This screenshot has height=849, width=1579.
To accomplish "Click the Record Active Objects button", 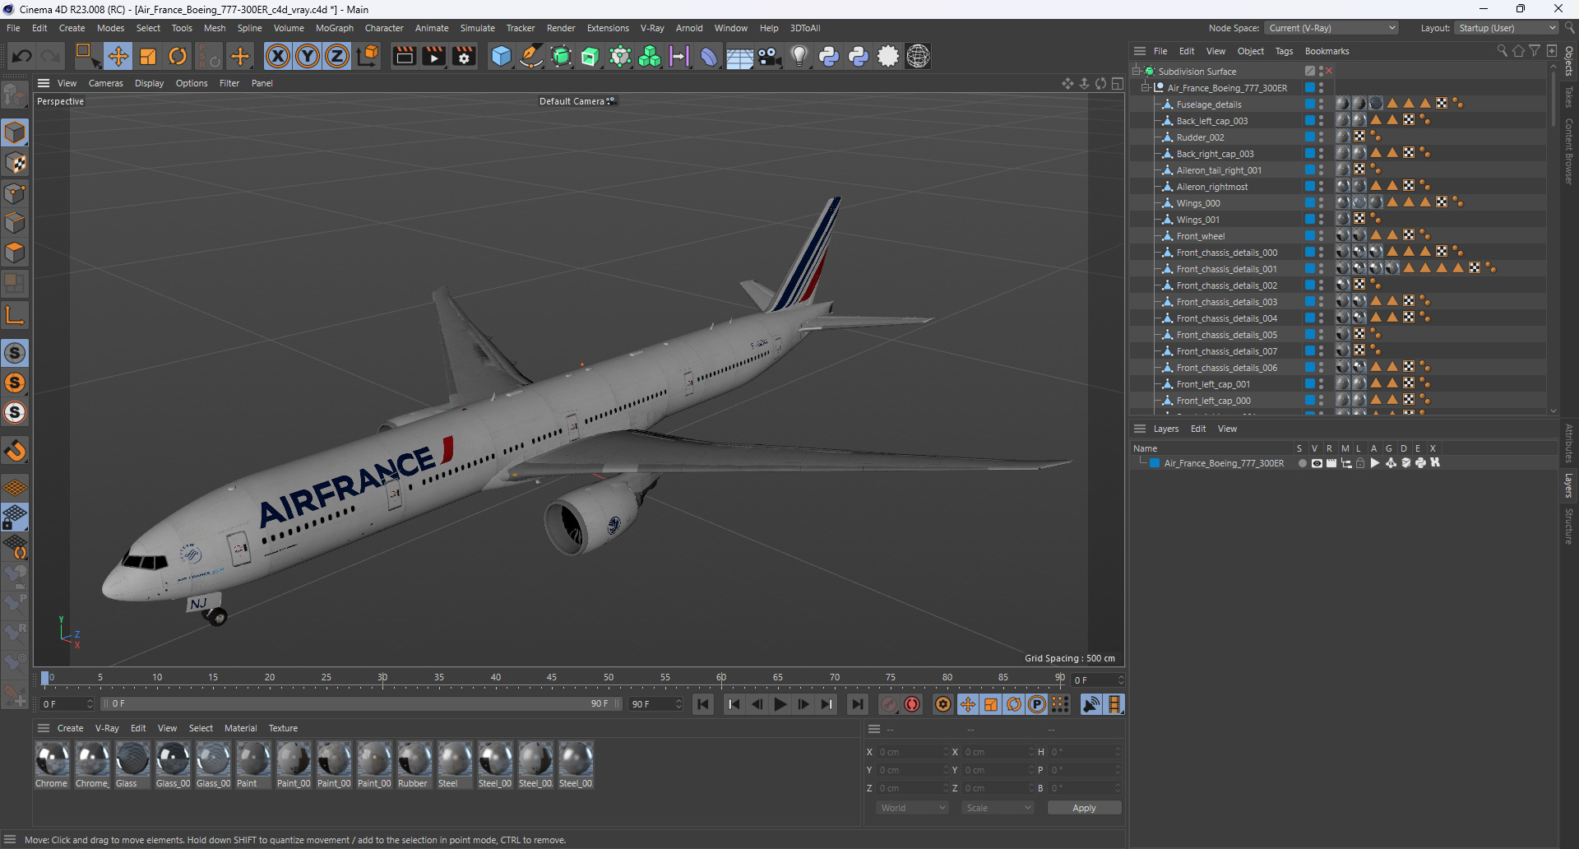I will [889, 704].
